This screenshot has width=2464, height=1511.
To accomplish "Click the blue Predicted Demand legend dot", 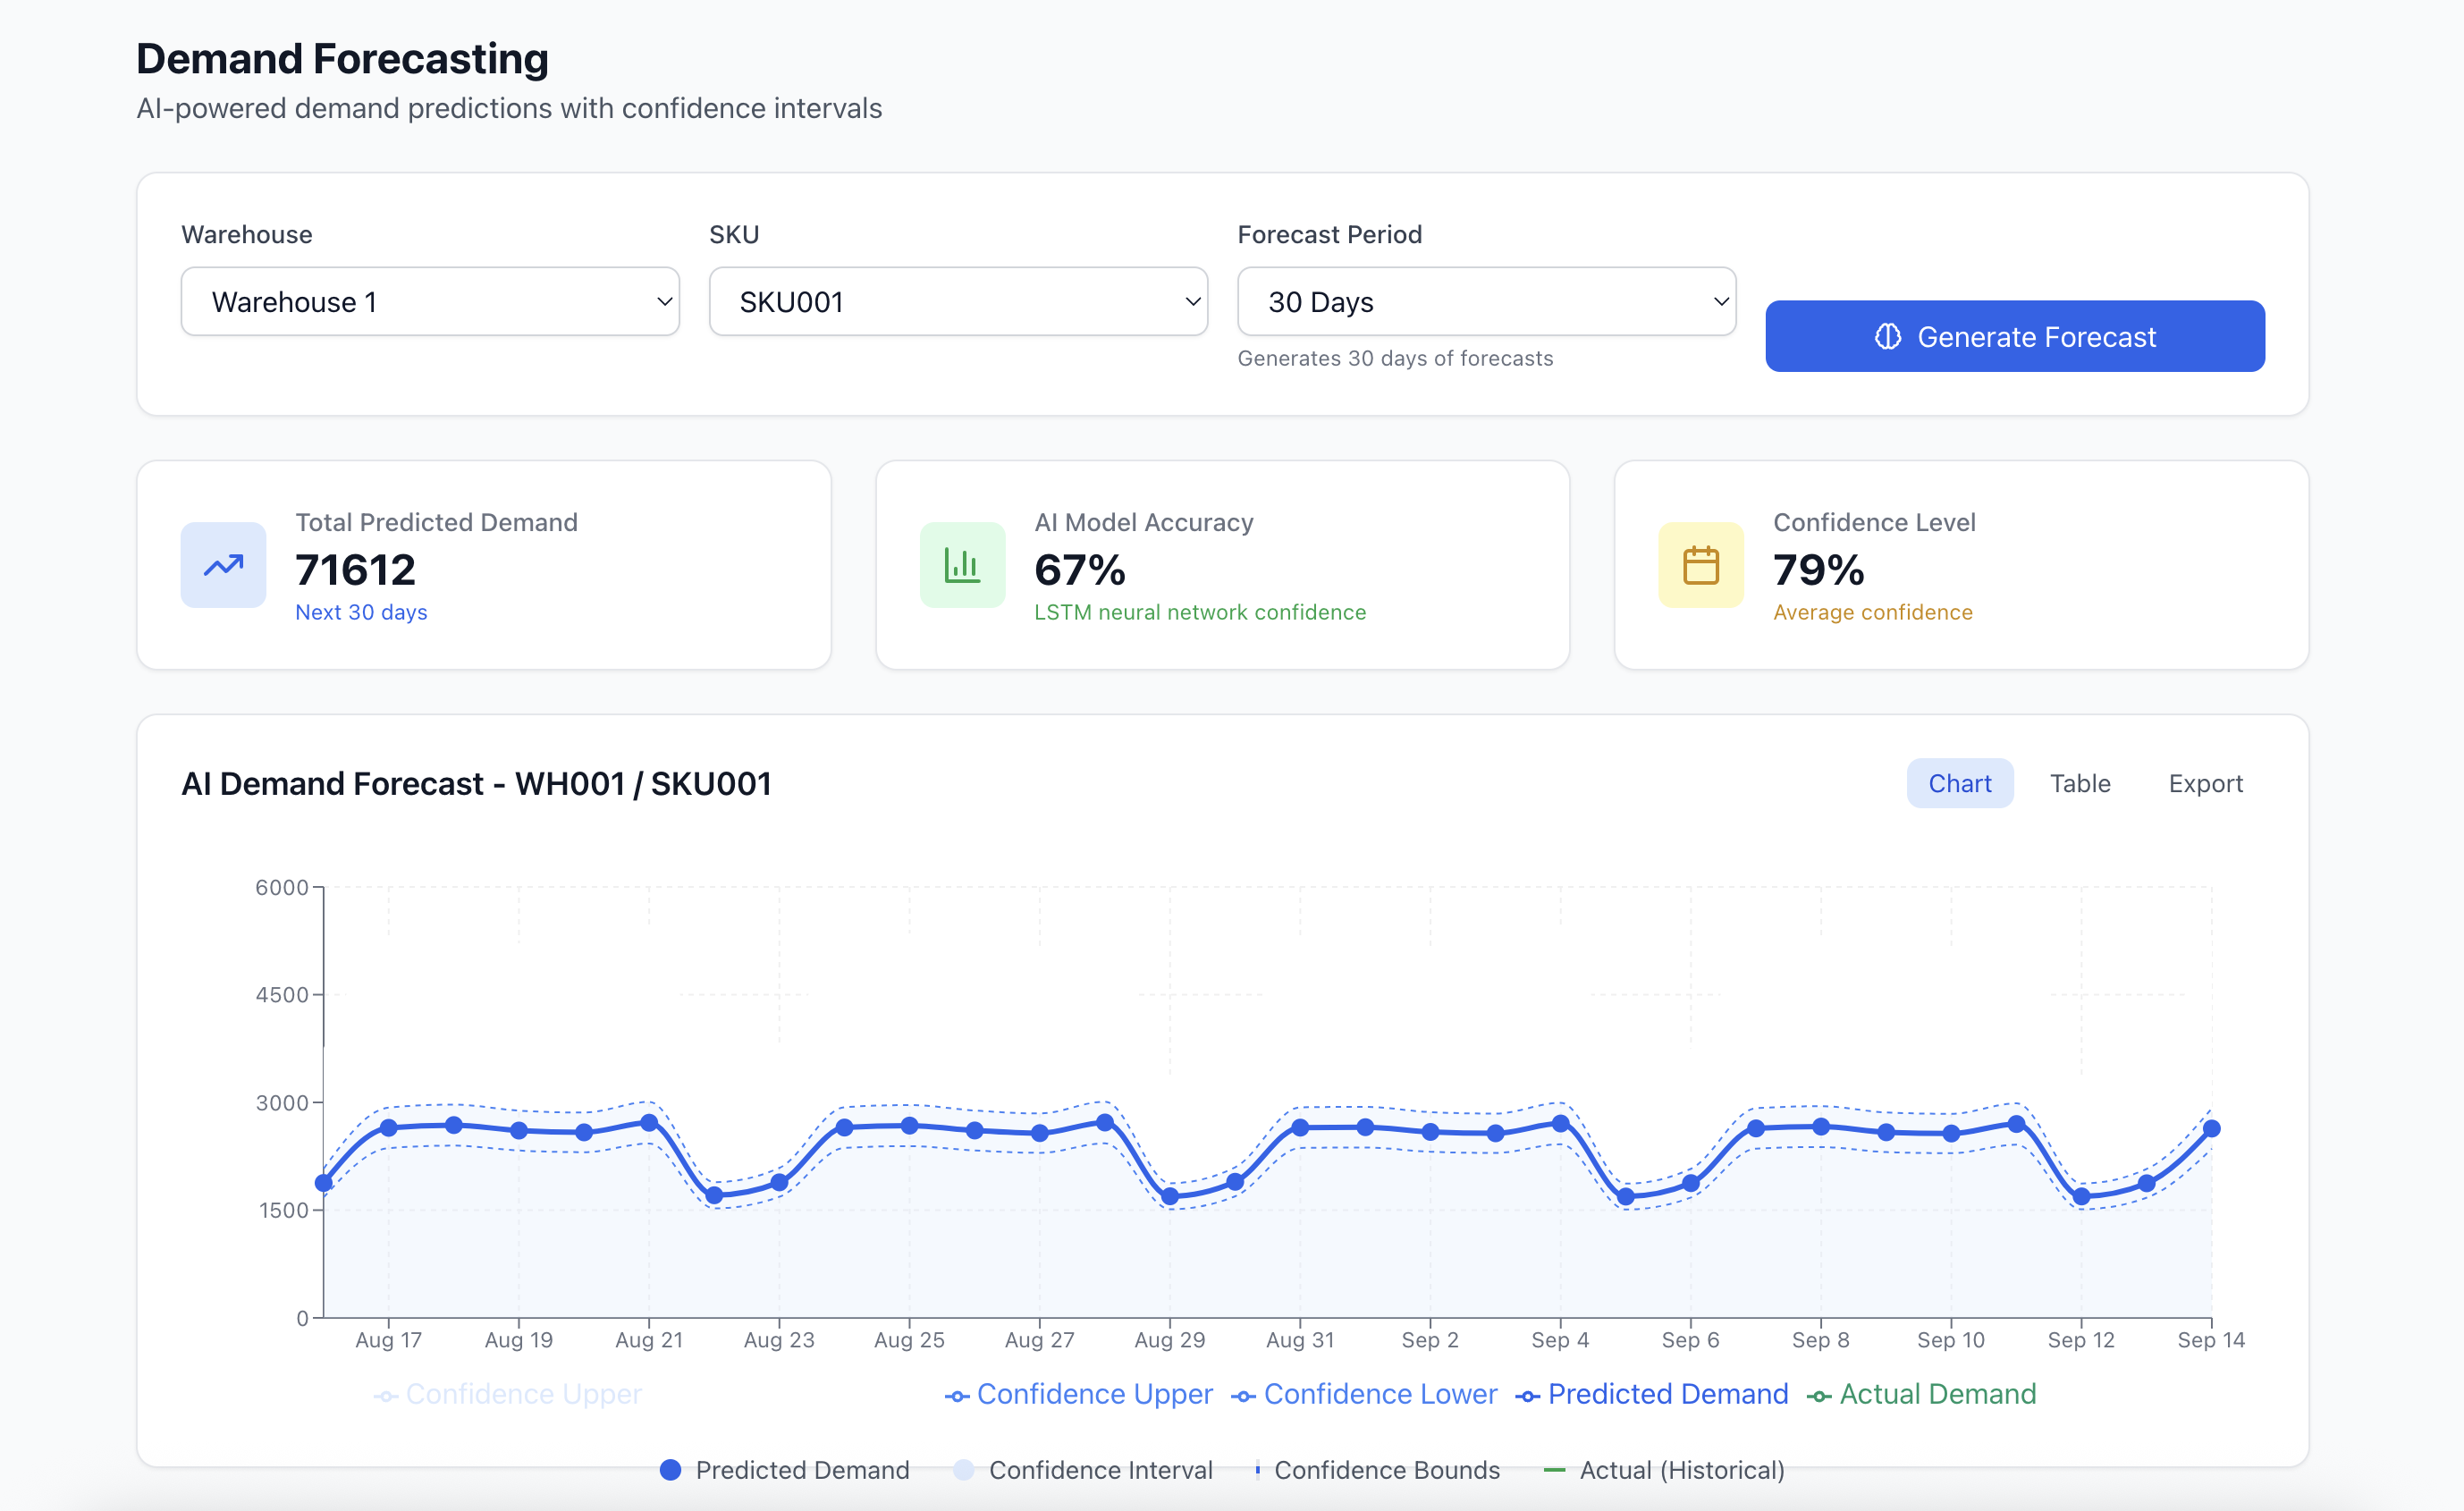I will click(671, 1469).
